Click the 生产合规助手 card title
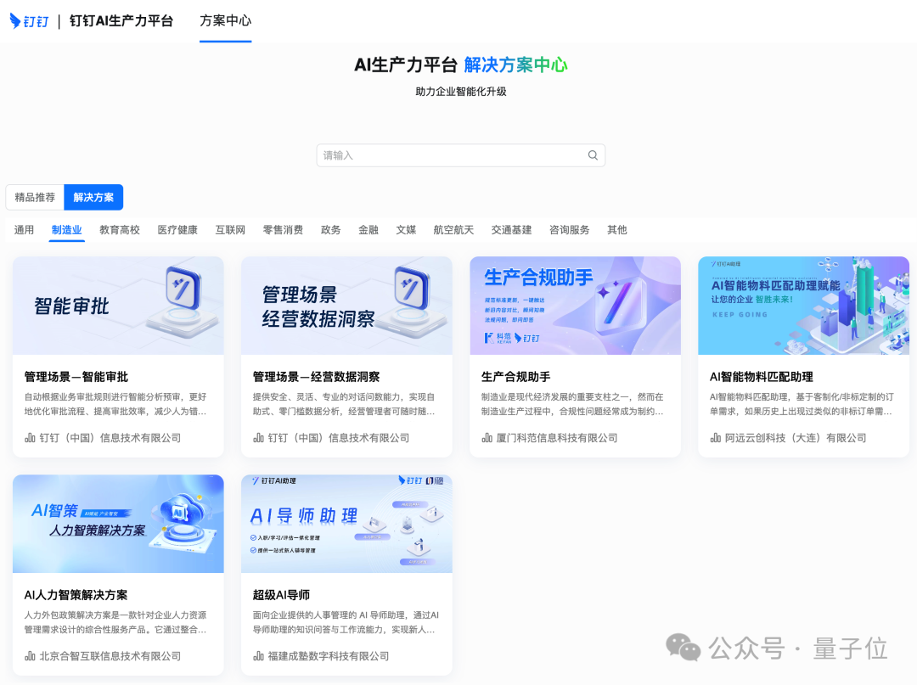 pyautogui.click(x=516, y=377)
